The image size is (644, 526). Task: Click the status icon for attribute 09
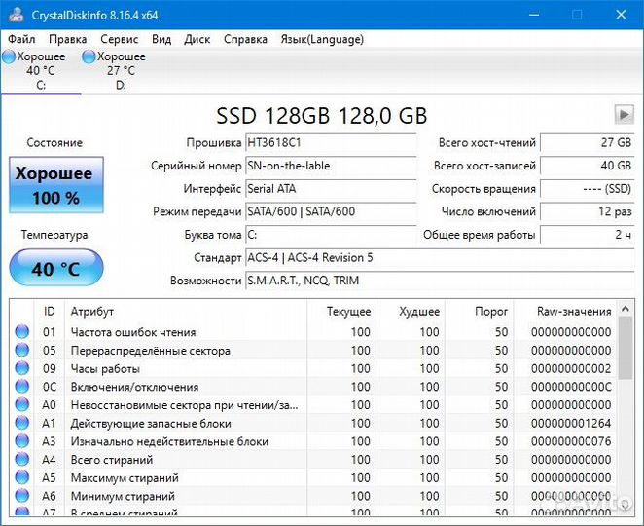click(x=21, y=368)
